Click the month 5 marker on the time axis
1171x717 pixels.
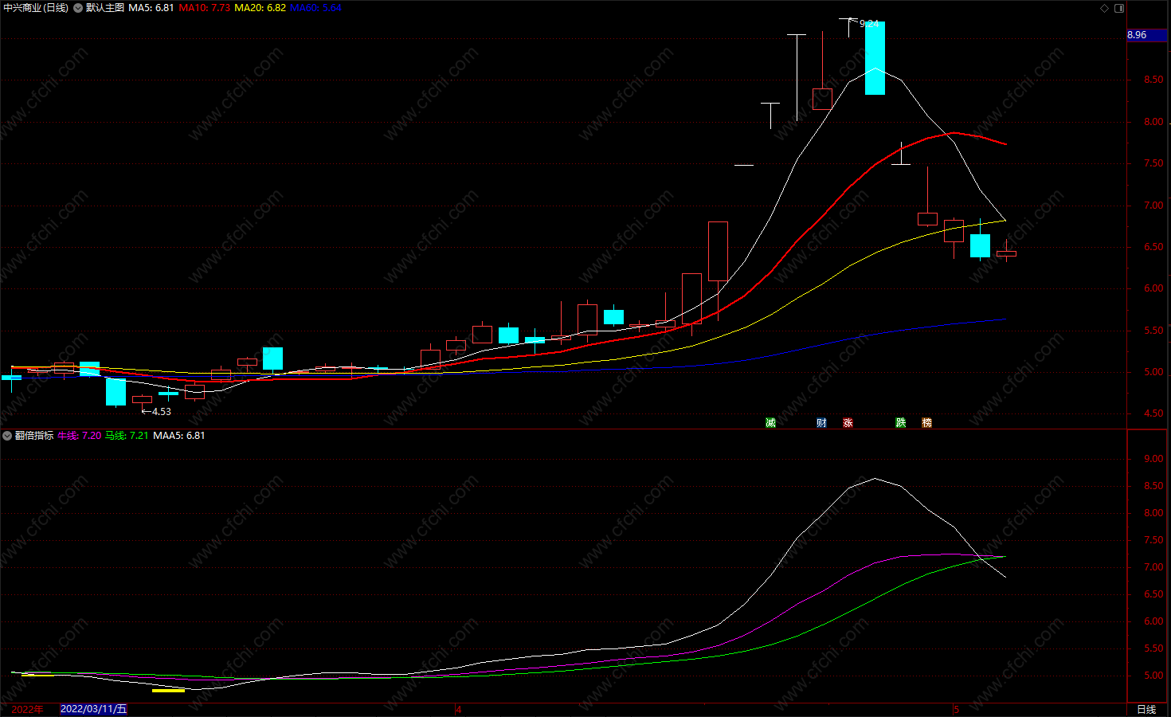pos(957,709)
